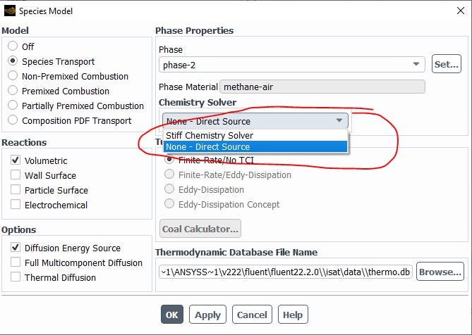
Task: Select Partially Premixed Combustion option
Action: pos(13,106)
